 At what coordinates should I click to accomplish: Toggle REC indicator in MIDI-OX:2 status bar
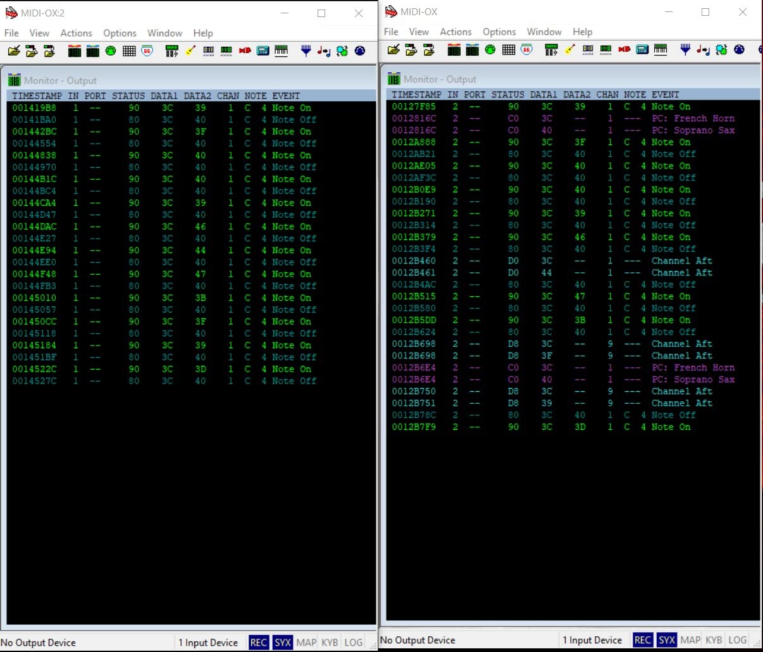click(258, 643)
